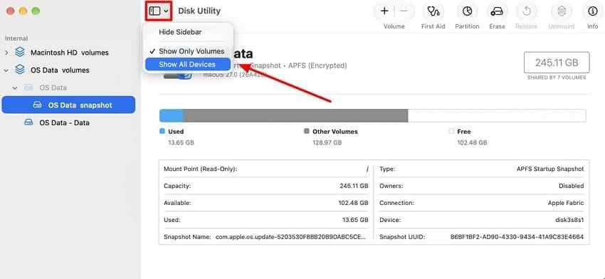
Task: Click the white Free bar segment
Action: click(497, 116)
